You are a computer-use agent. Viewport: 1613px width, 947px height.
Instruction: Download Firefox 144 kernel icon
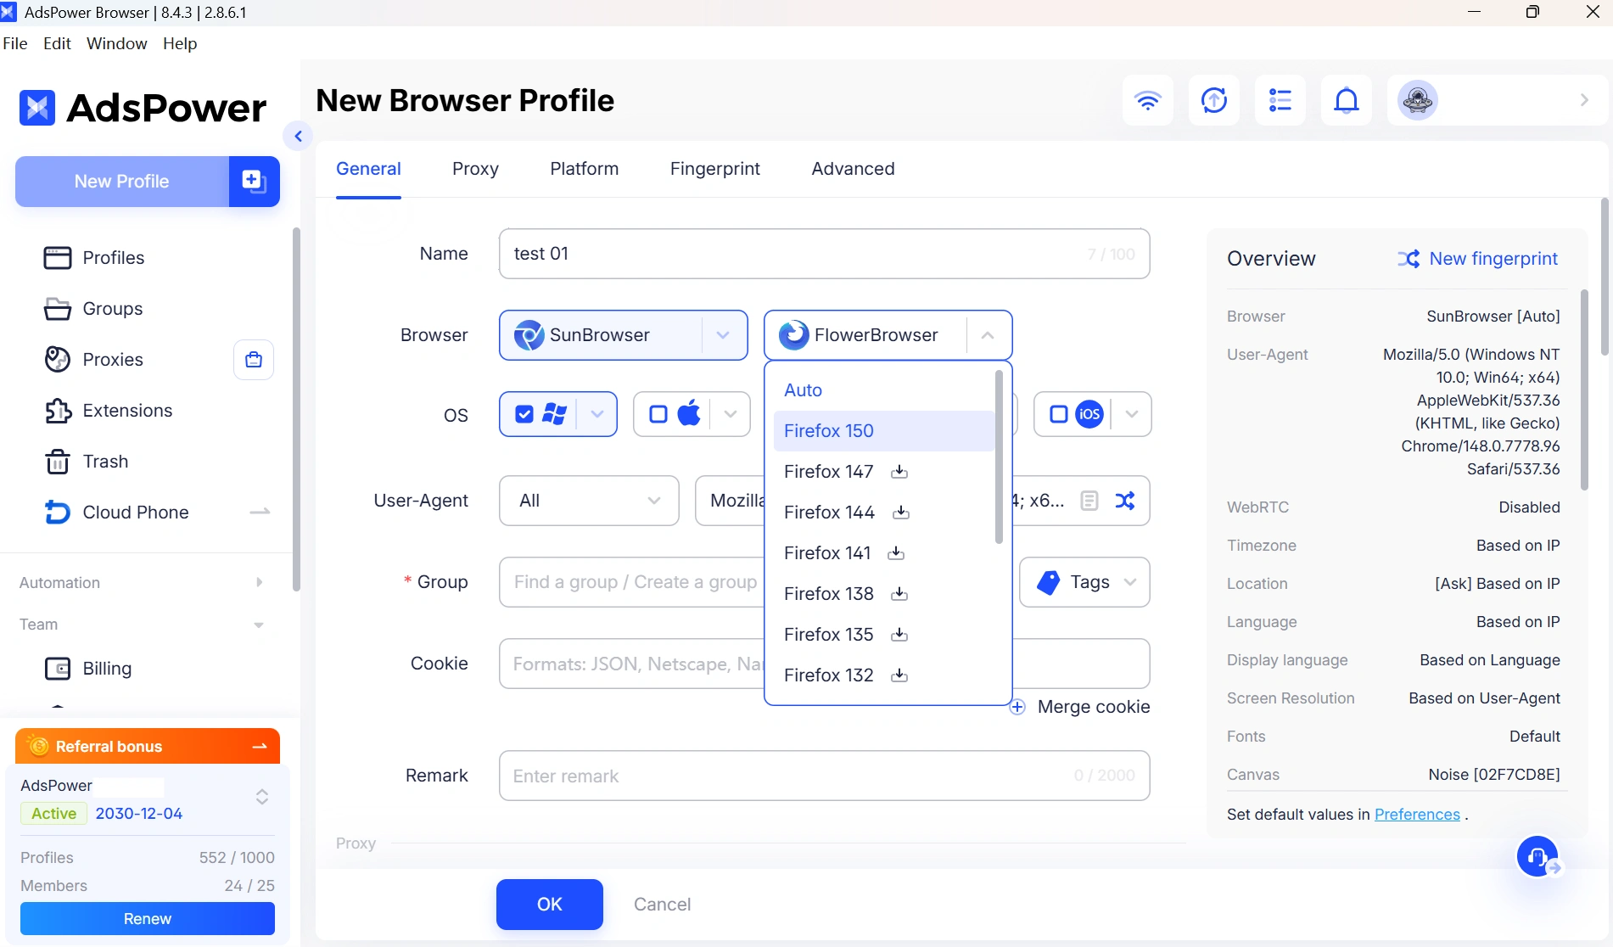pos(901,513)
